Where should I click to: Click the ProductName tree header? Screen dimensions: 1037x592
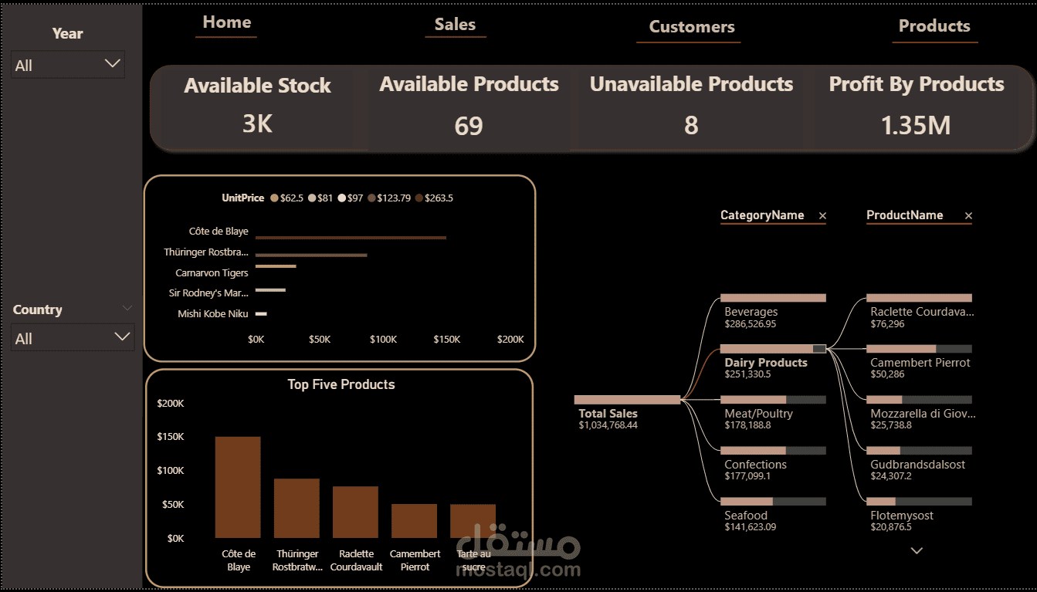904,215
